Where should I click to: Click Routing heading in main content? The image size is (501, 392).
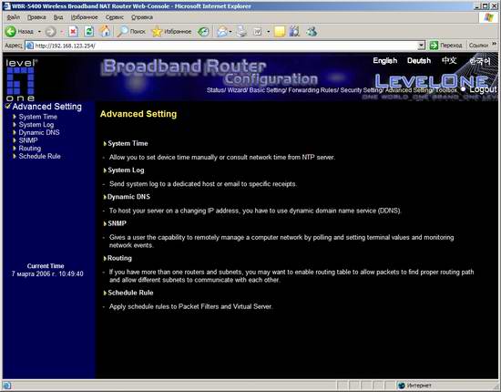pyautogui.click(x=119, y=258)
